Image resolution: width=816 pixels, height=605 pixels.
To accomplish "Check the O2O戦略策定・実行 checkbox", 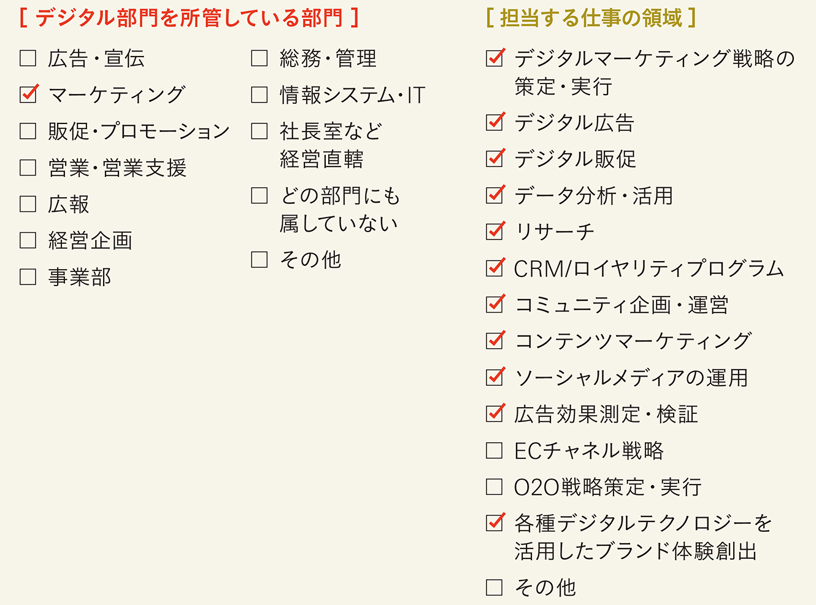I will (x=495, y=486).
